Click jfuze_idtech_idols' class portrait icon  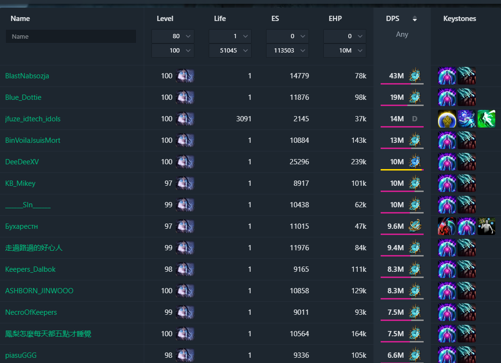(185, 118)
